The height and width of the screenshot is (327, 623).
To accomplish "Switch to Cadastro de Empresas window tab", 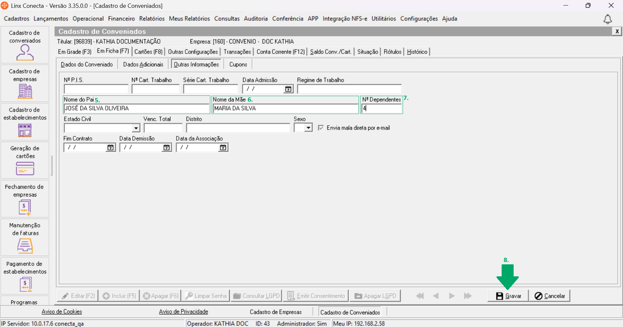I will (x=276, y=312).
